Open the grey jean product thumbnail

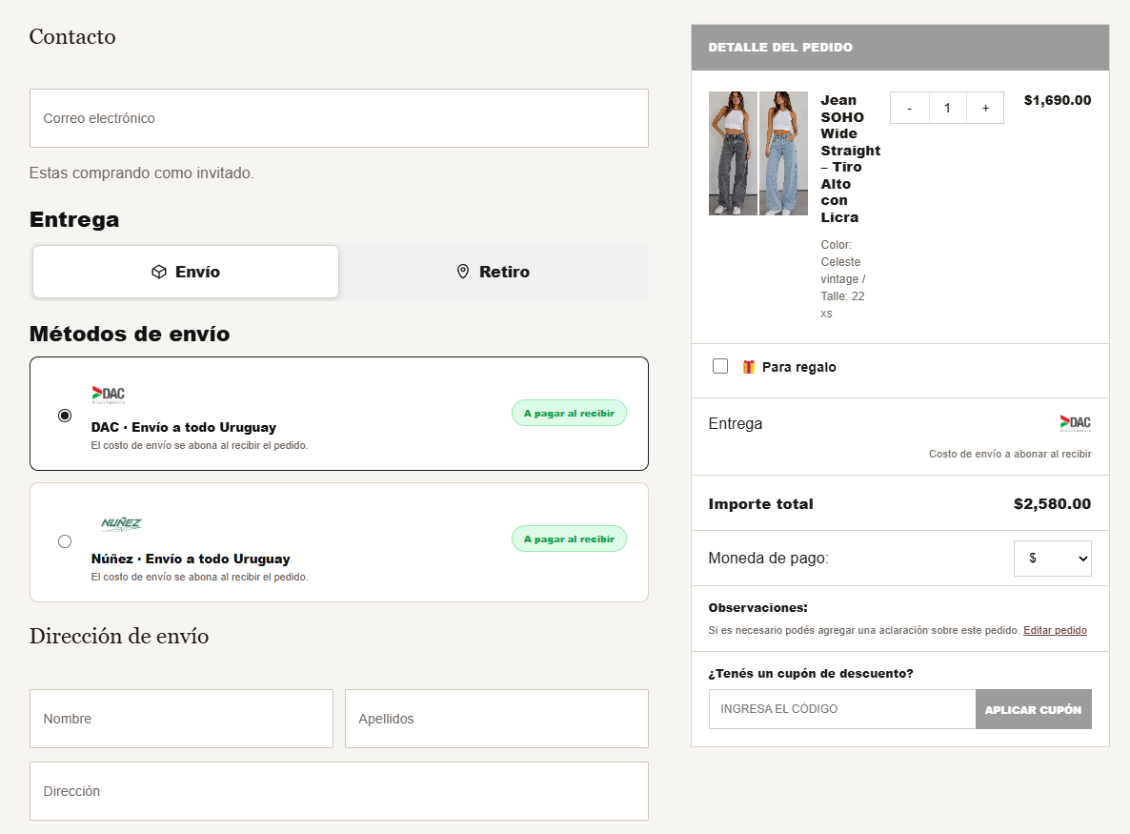pyautogui.click(x=733, y=153)
